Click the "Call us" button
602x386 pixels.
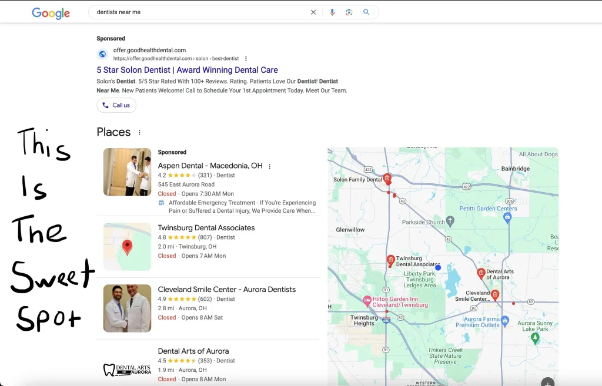116,105
